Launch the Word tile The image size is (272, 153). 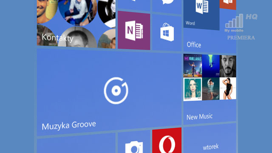pos(201,14)
